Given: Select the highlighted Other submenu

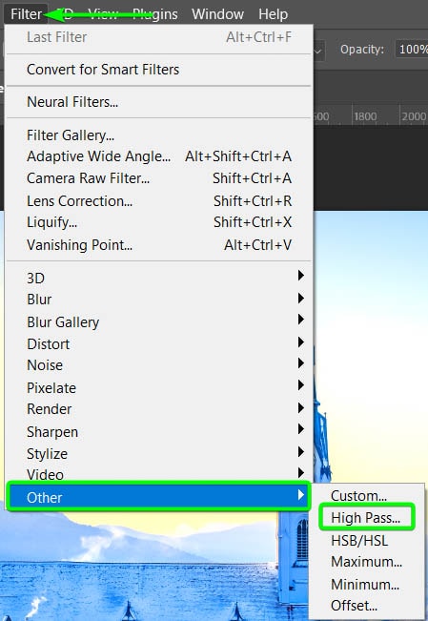Looking at the screenshot, I should click(158, 497).
